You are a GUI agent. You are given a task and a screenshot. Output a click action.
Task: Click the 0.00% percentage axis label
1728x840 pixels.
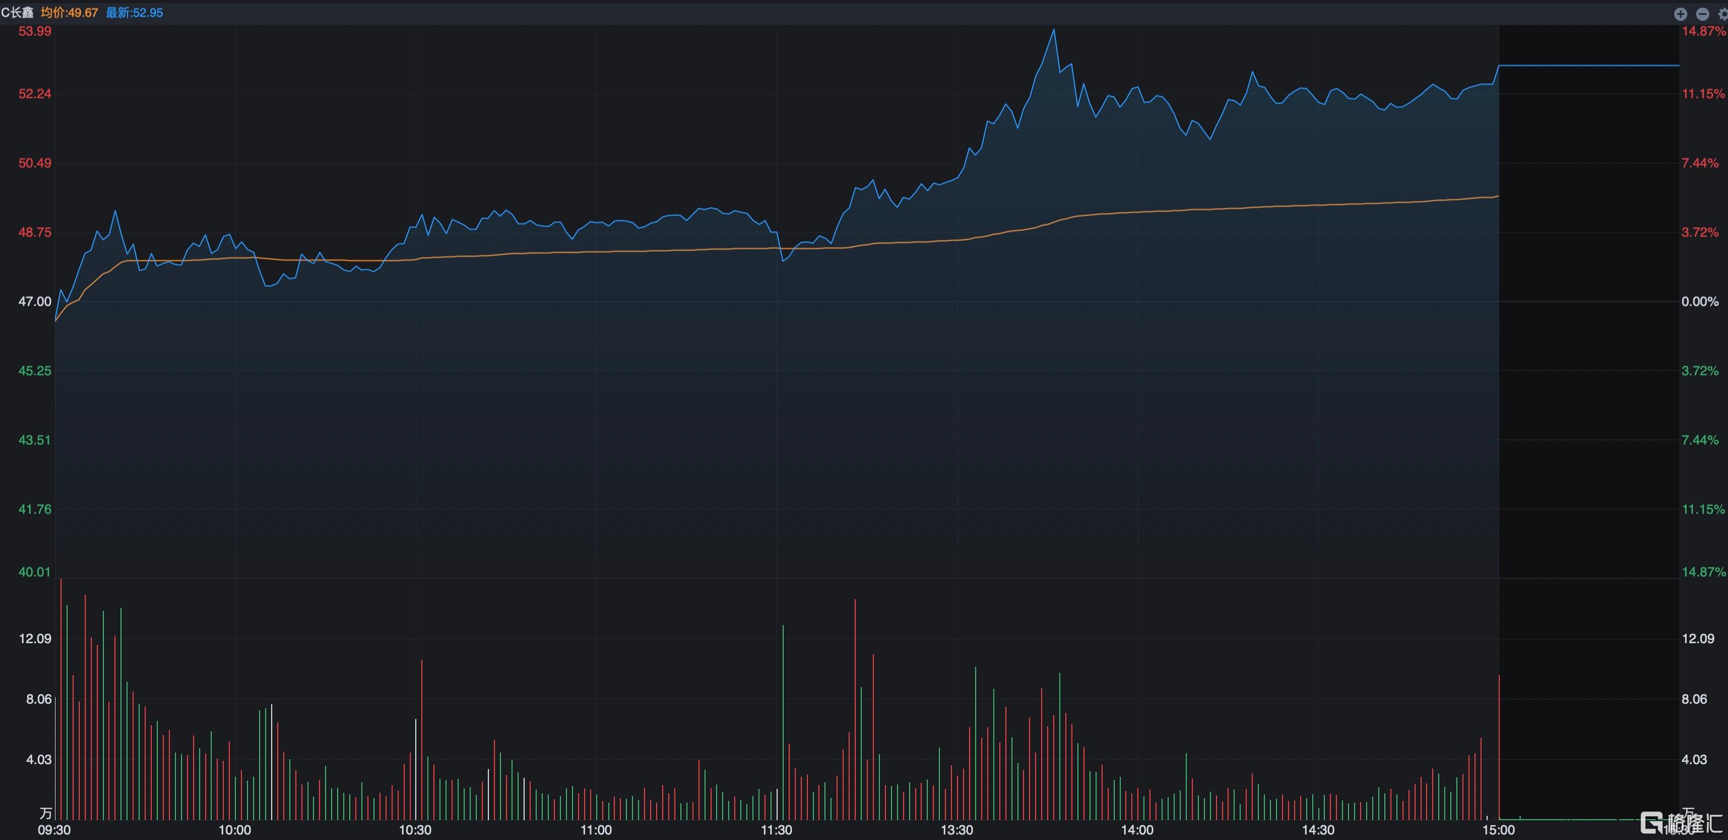(1701, 302)
